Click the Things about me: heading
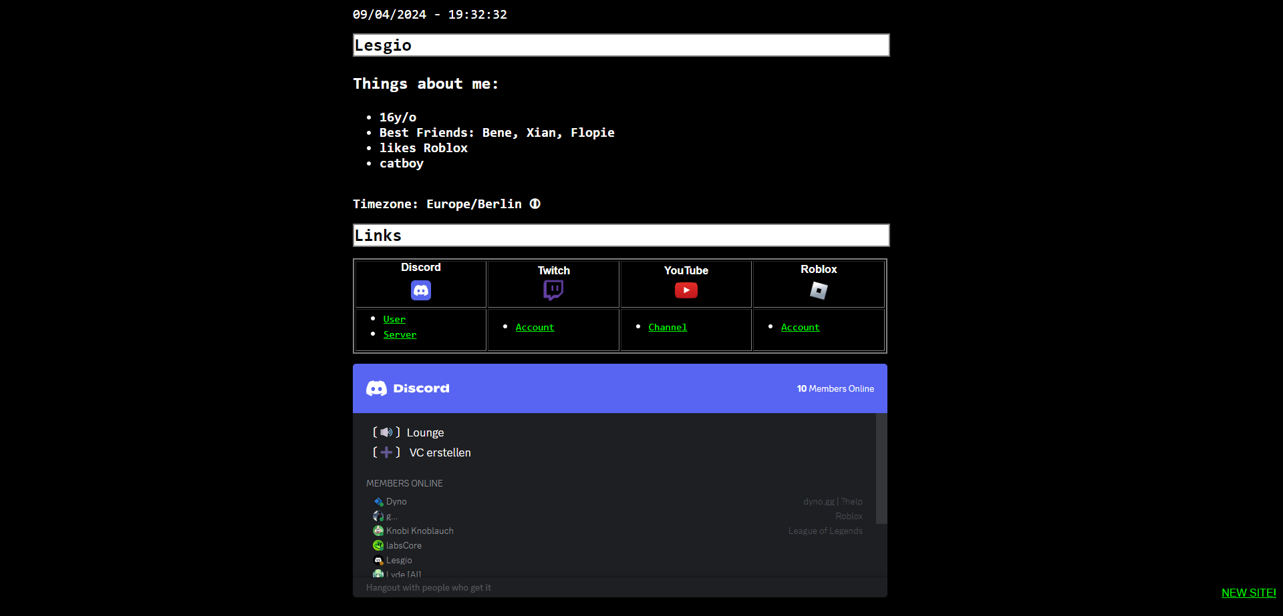The width and height of the screenshot is (1283, 616). (x=426, y=84)
